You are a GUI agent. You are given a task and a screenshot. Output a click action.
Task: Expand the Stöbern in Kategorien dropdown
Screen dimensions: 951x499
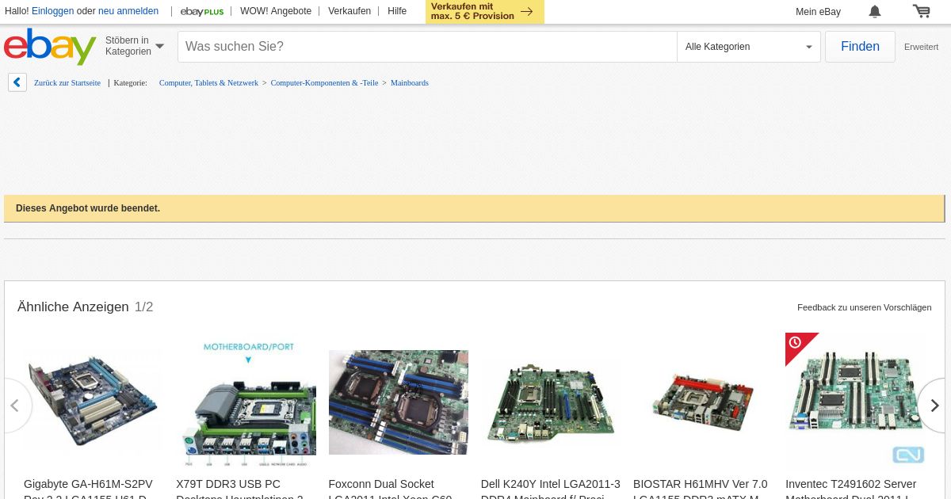click(135, 46)
